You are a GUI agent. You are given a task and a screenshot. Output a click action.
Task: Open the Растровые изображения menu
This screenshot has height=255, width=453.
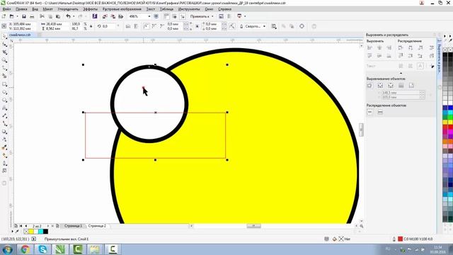122,9
